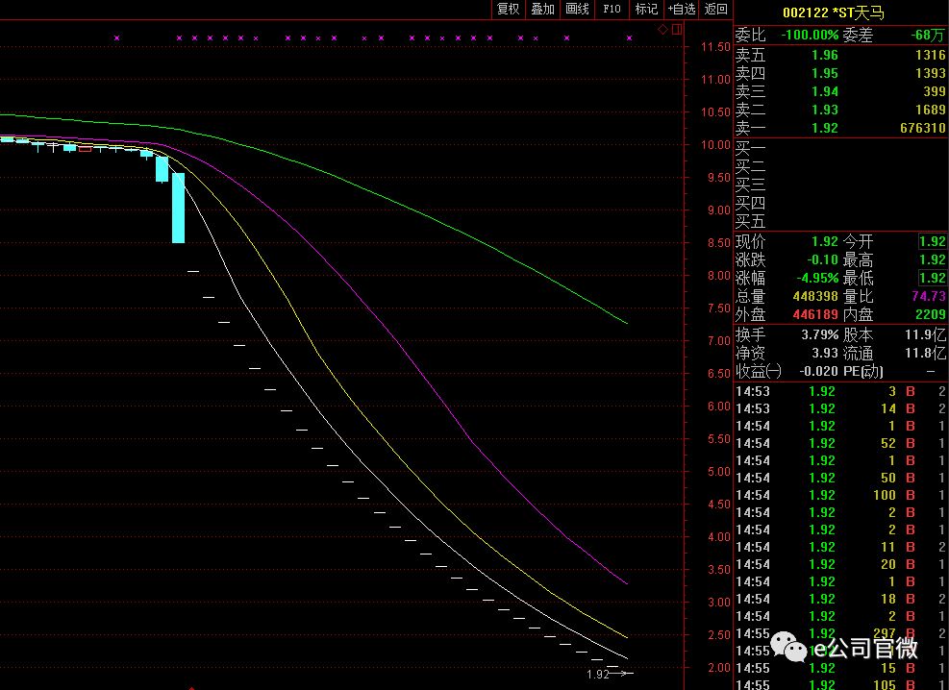Click the 今开 1.92 boxed value
Image resolution: width=949 pixels, height=690 pixels.
932,241
